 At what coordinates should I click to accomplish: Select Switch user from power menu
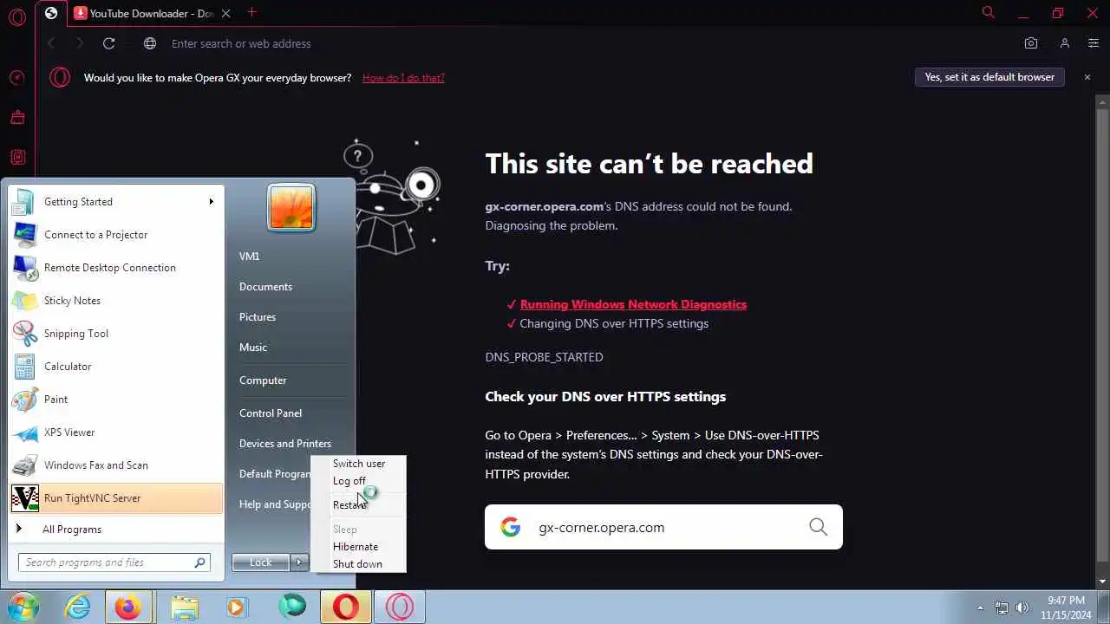click(359, 464)
